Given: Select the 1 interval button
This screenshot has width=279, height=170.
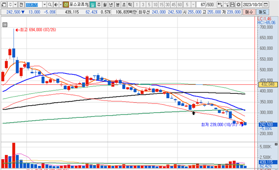Looking at the screenshot, I should (136, 4).
